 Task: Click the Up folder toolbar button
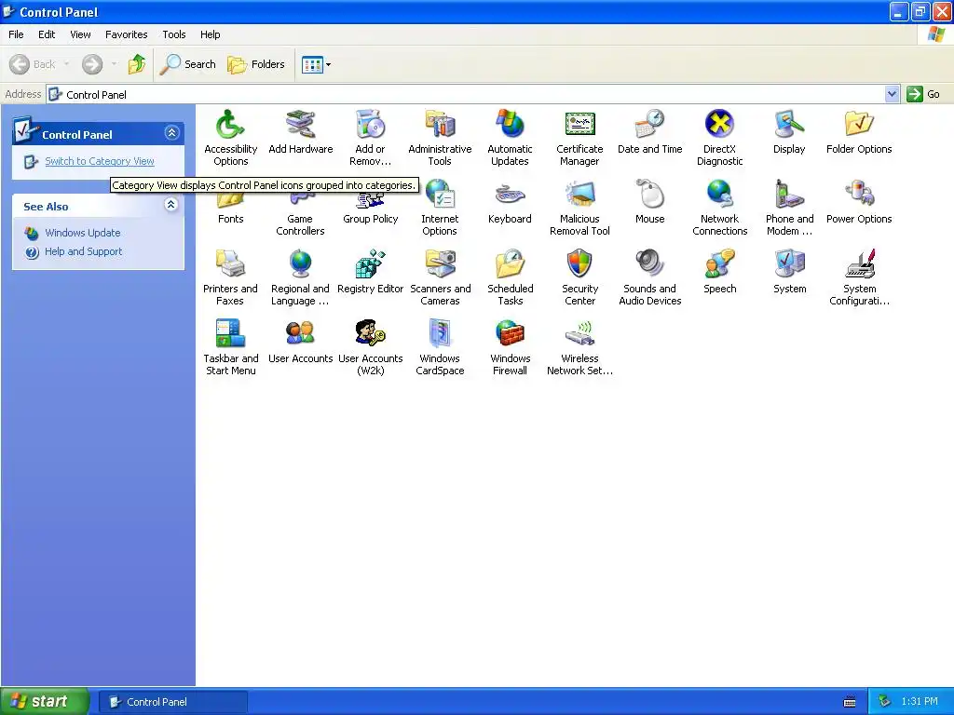(136, 64)
